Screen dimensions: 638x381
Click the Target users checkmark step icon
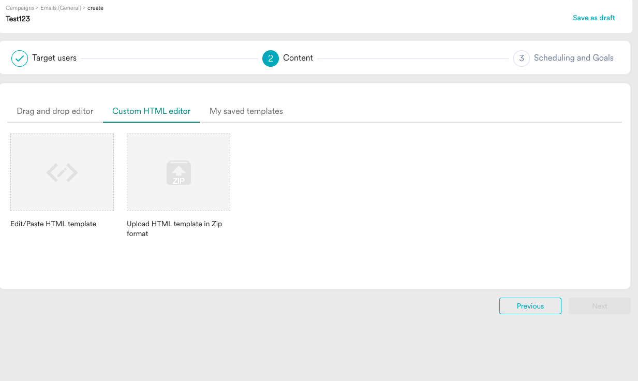click(20, 58)
